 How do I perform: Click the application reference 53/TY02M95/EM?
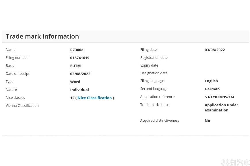[219, 97]
